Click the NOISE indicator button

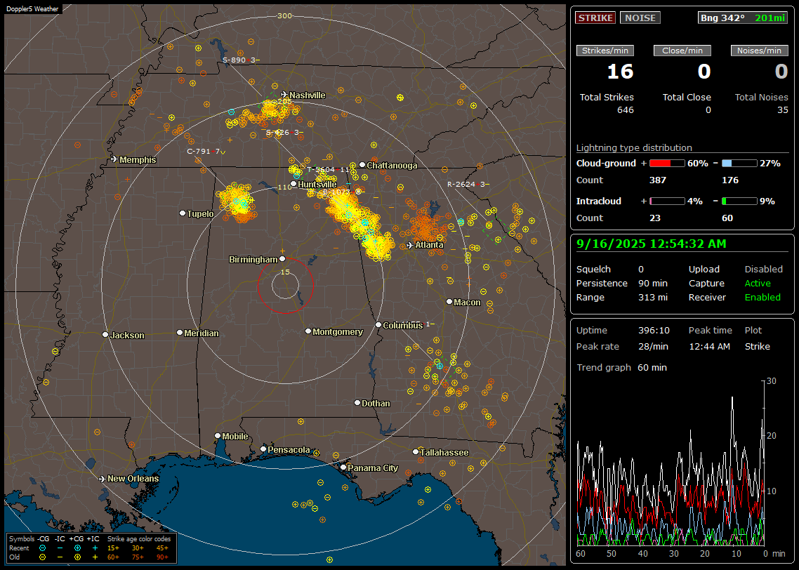640,18
